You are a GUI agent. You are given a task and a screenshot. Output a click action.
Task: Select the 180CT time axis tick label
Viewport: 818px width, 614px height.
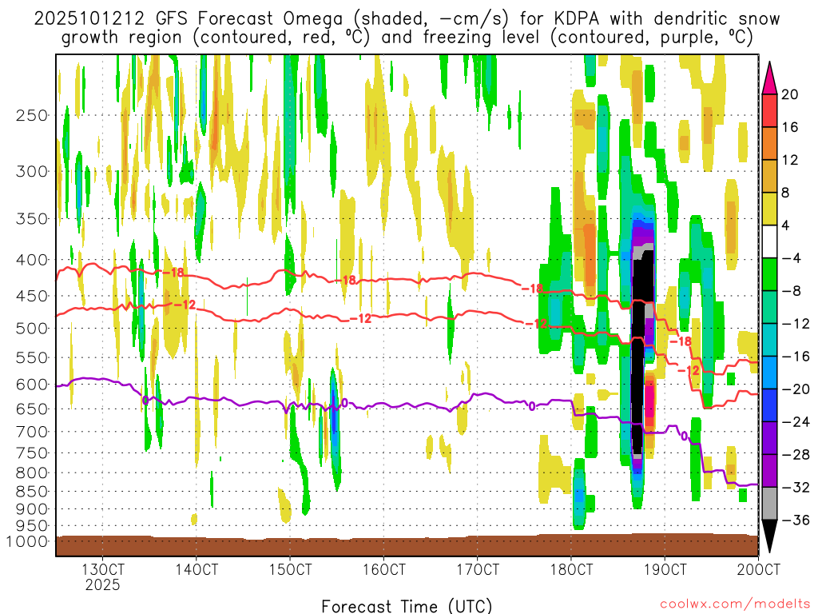(x=570, y=569)
